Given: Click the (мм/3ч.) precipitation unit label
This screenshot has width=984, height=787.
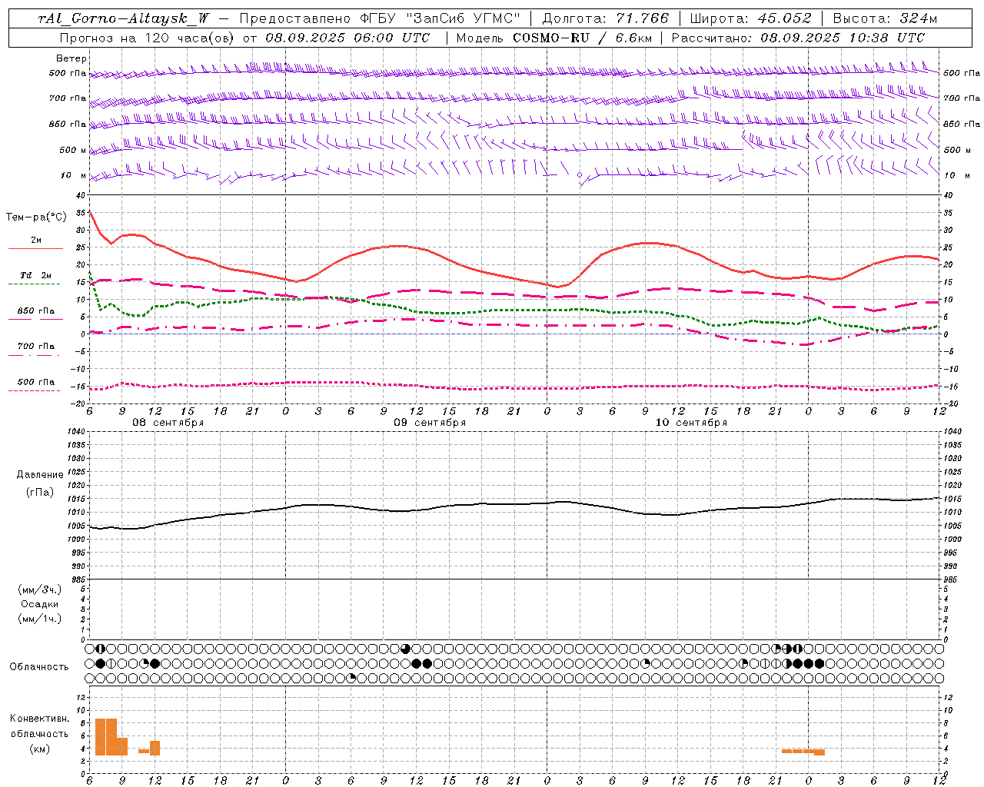Looking at the screenshot, I should tap(40, 589).
